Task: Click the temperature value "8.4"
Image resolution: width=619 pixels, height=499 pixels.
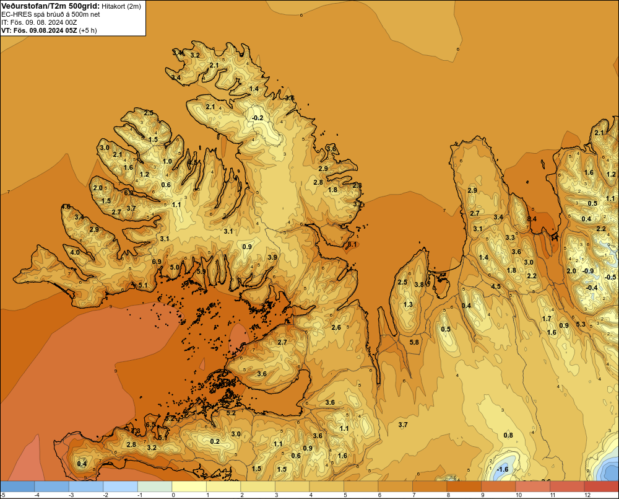Action: coord(532,219)
